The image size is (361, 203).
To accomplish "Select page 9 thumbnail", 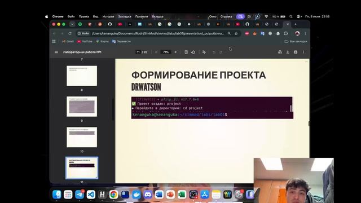I will tap(82, 107).
